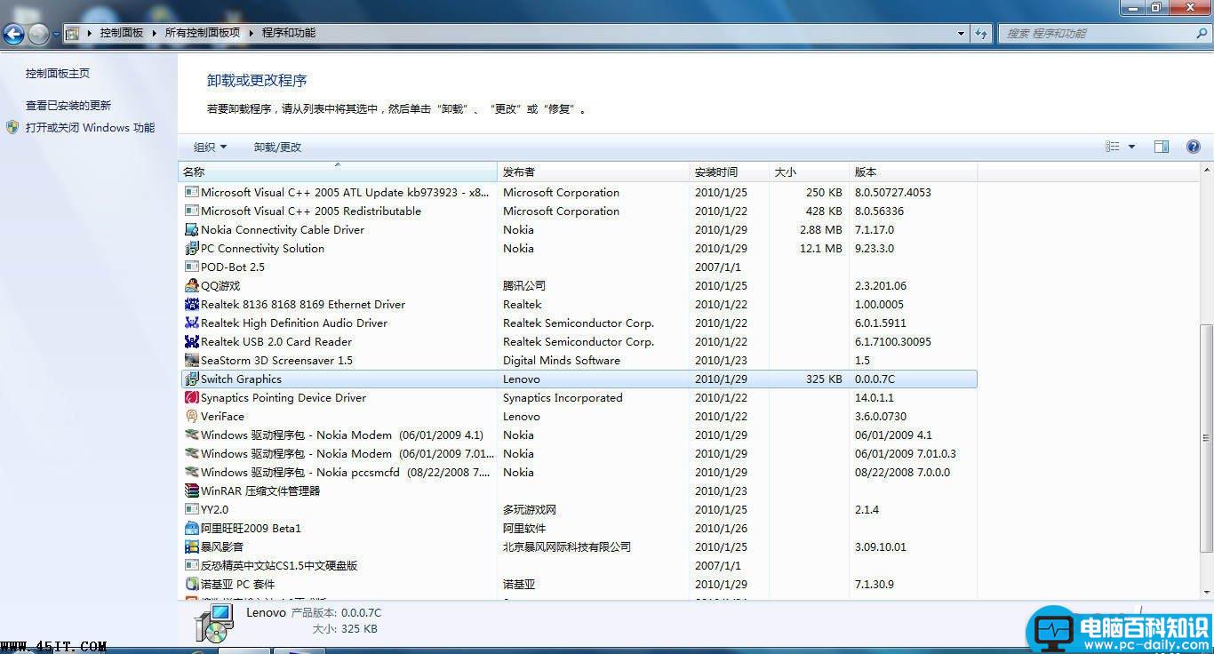Select Nokia pccsmcfd driver package row

tap(578, 472)
